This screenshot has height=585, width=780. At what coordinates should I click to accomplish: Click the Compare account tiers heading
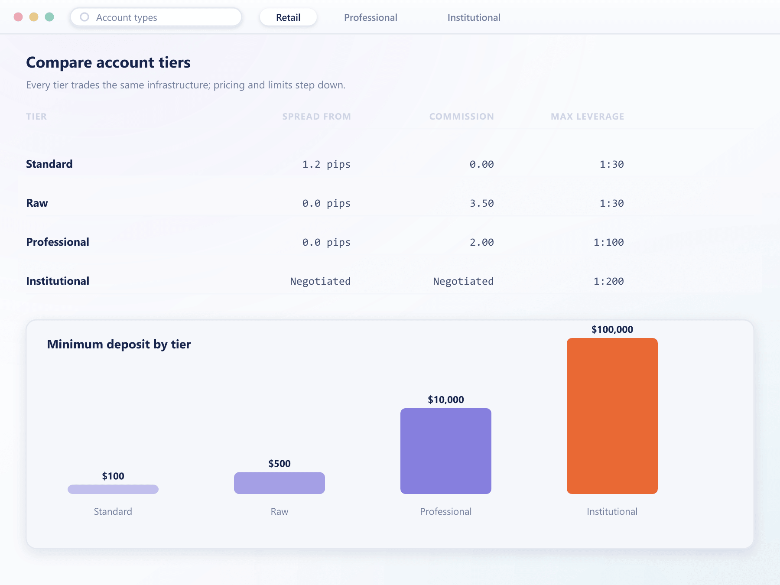click(x=108, y=62)
